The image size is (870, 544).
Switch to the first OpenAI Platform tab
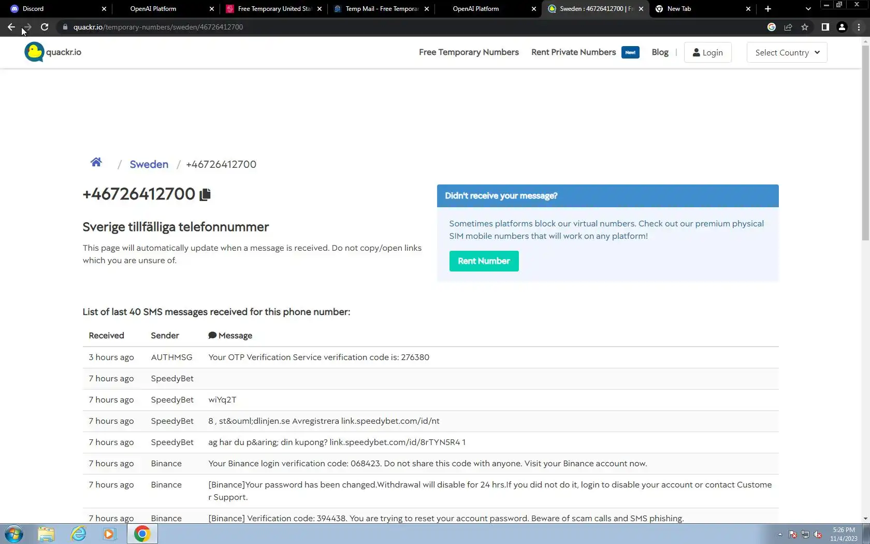[166, 9]
